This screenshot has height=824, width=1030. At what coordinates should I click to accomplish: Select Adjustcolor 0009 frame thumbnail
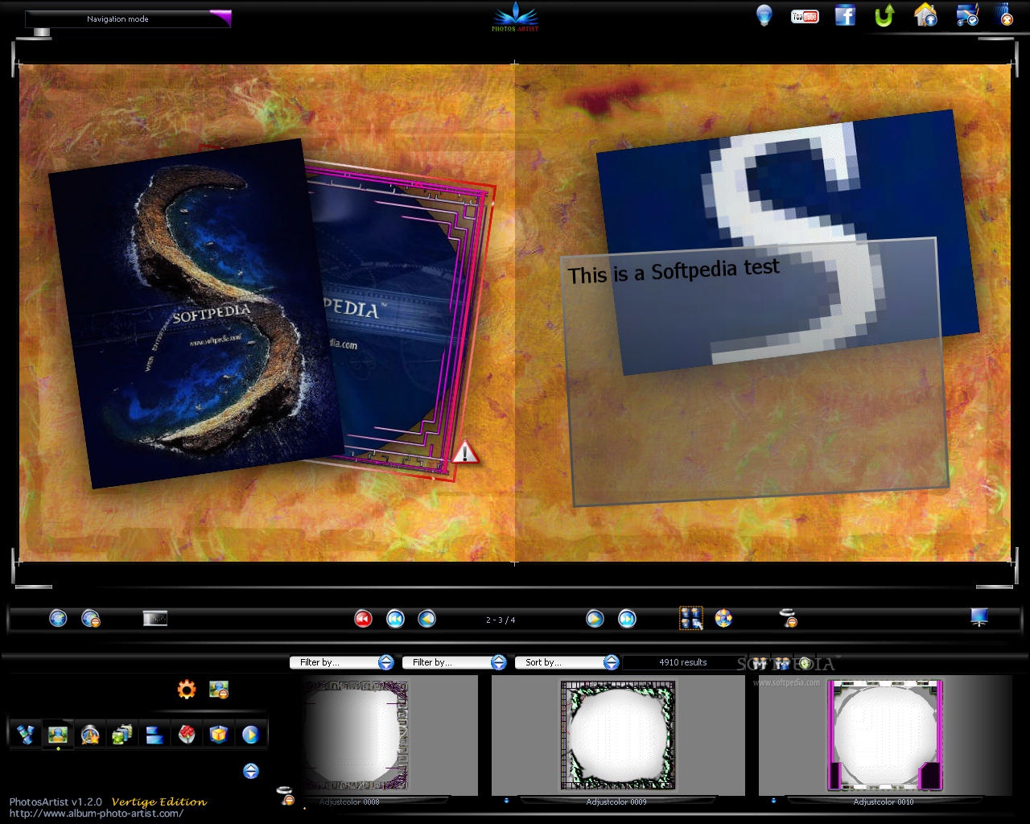click(x=618, y=735)
